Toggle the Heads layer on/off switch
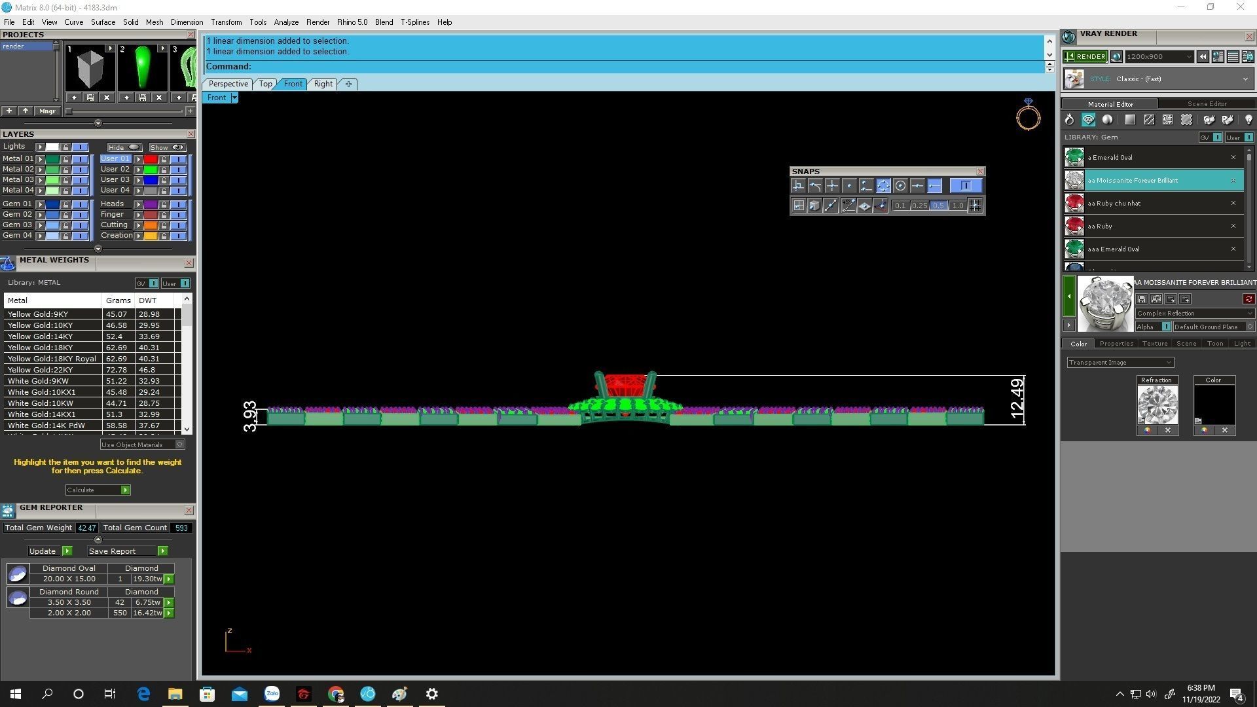 178,204
